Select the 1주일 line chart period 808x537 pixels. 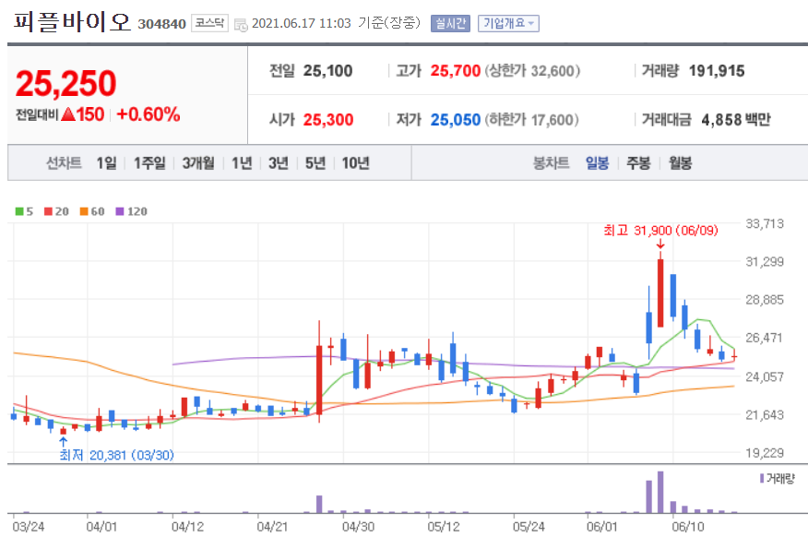click(x=149, y=163)
